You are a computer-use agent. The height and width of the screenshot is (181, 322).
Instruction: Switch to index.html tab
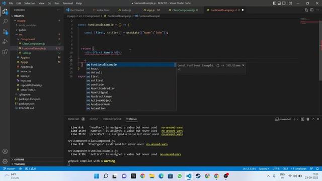103,10
